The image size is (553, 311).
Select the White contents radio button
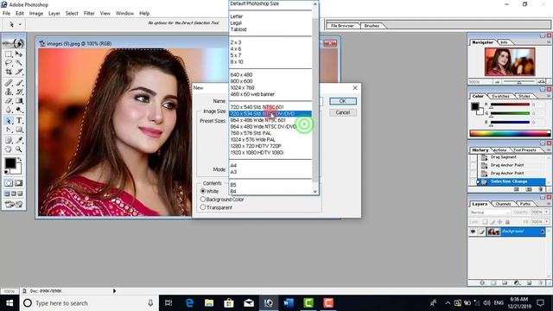[203, 191]
